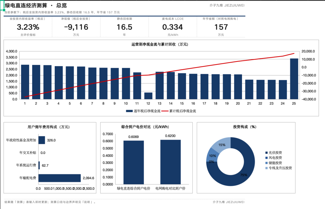
Task: Click the chart title 投资构成（%）
Action: pyautogui.click(x=245, y=127)
